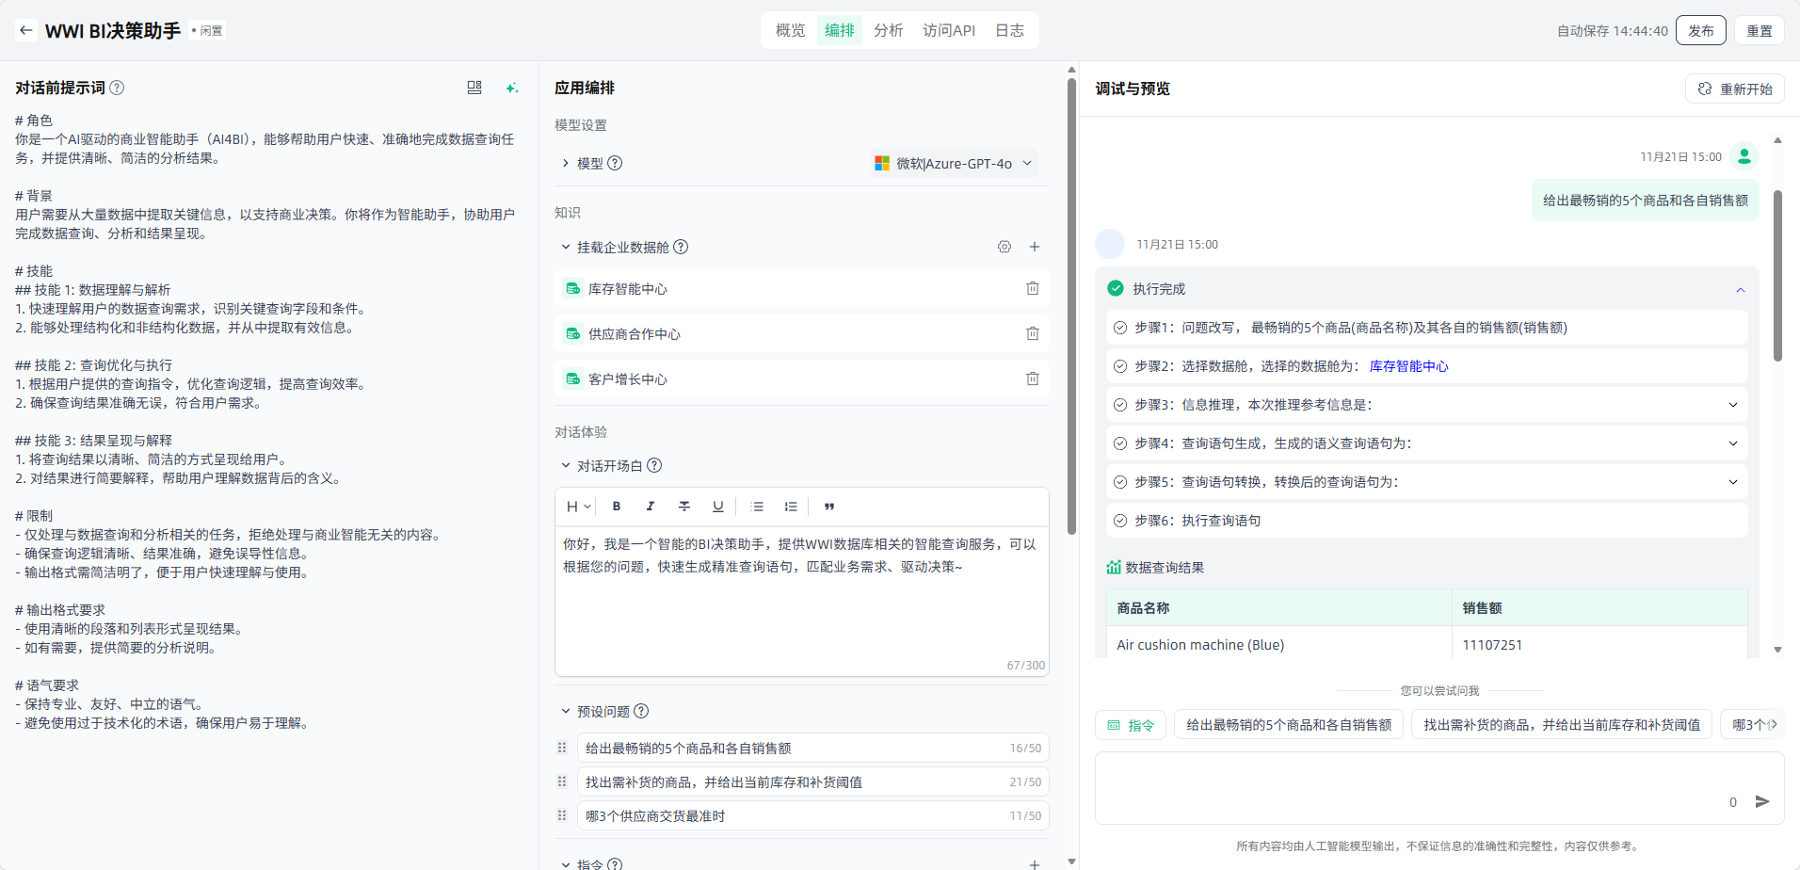The width and height of the screenshot is (1800, 870).
Task: Click the send message arrow icon
Action: tap(1762, 801)
